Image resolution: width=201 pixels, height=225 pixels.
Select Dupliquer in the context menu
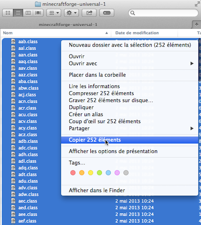130,107
